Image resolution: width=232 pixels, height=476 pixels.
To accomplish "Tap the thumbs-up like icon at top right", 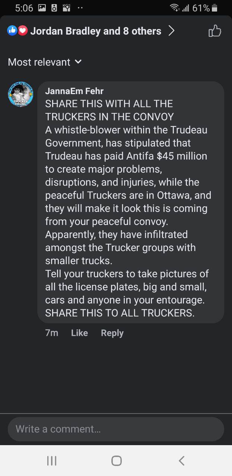I will (215, 31).
